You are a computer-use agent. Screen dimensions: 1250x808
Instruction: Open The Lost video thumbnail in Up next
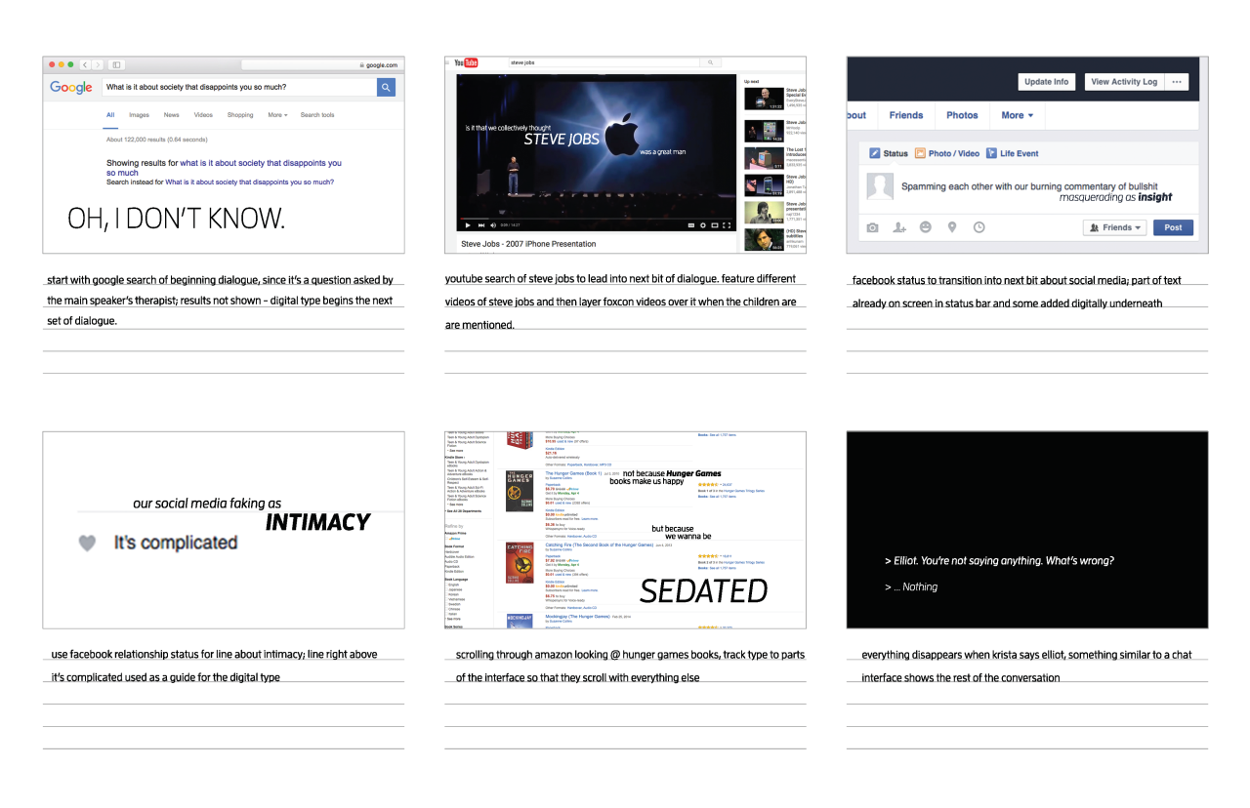(x=765, y=158)
